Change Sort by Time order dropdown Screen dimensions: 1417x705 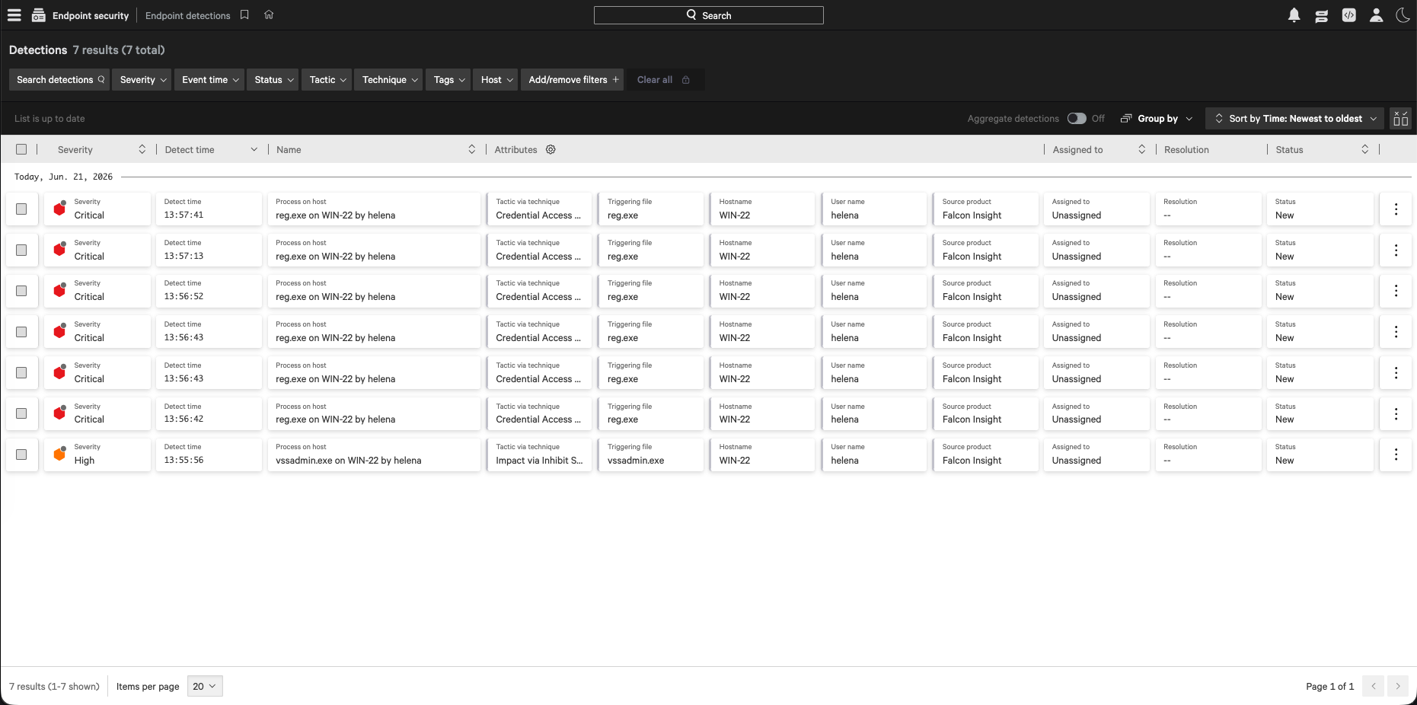click(x=1296, y=118)
